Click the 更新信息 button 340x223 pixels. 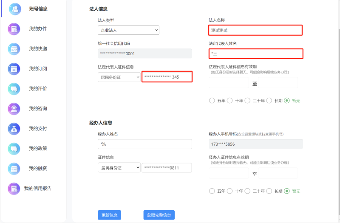109,215
